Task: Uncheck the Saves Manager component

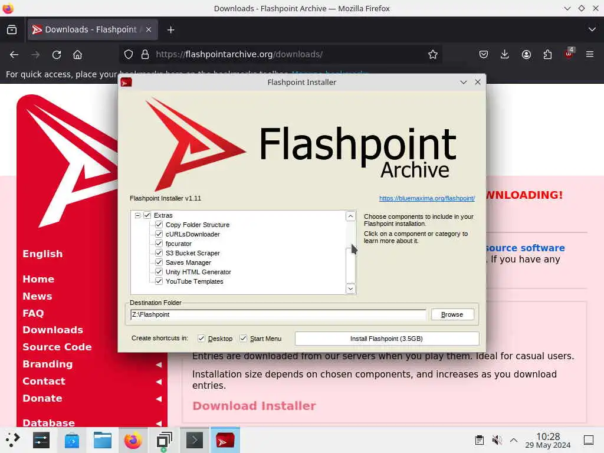Action: (x=159, y=262)
